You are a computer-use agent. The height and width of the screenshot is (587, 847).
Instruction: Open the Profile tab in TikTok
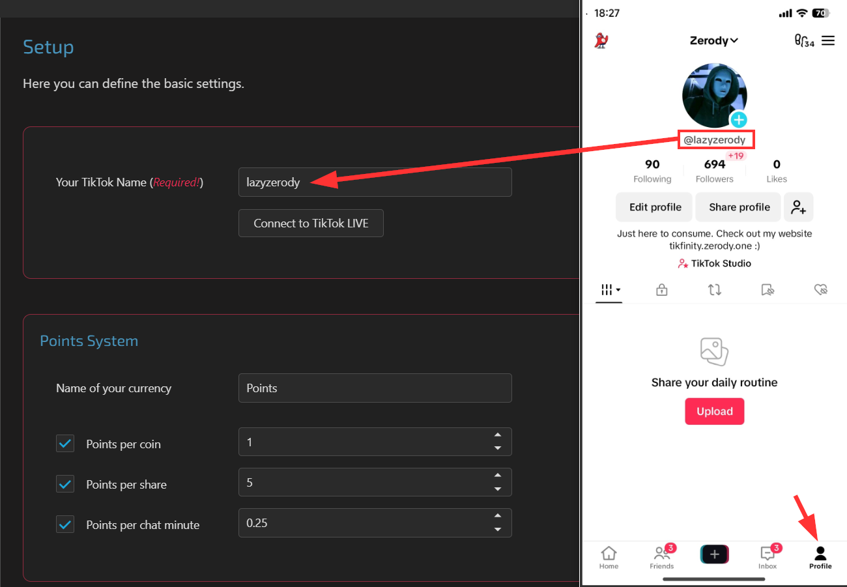click(820, 558)
